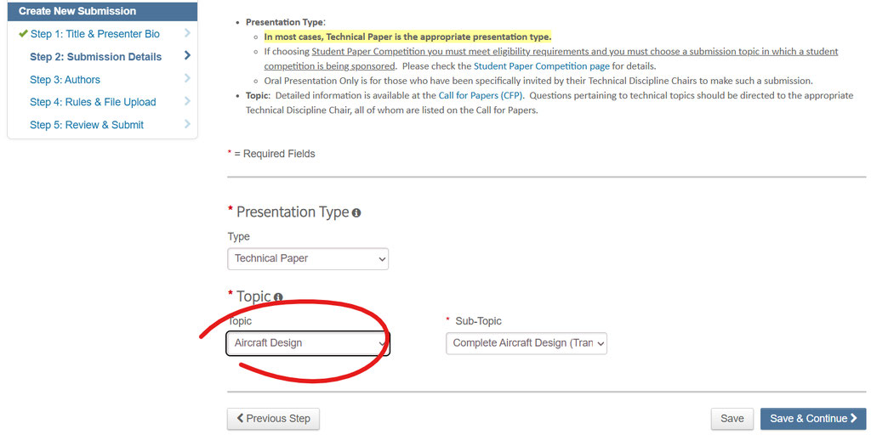Click the chevron arrow on the Step 5 row
Screen dimensions: 871x435
[x=187, y=125]
